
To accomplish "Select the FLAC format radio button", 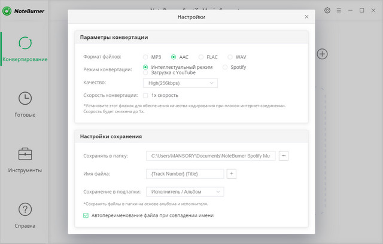I will 200,57.
